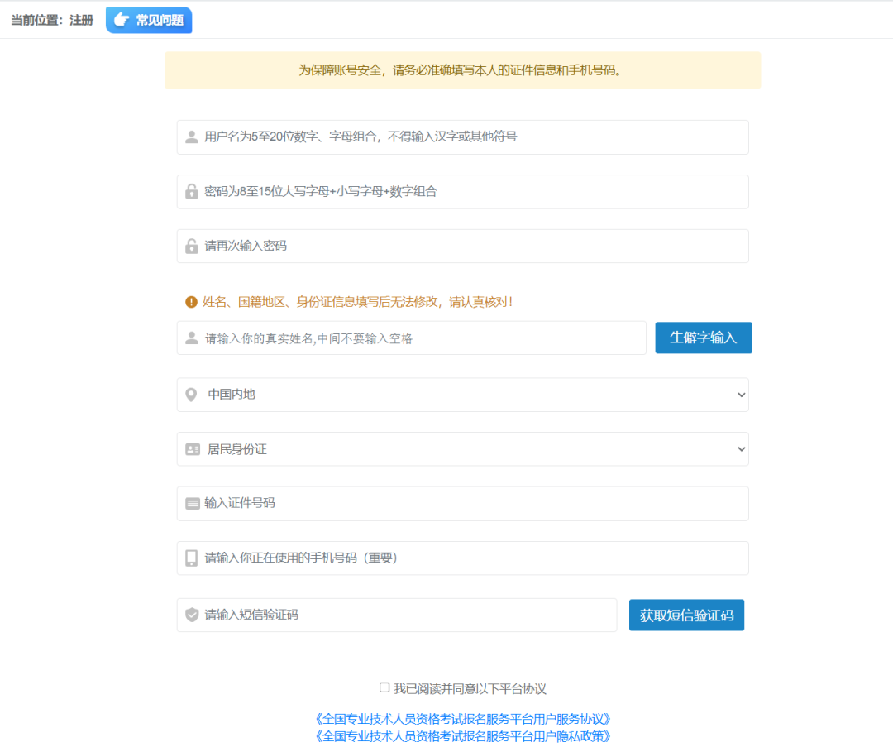893x752 pixels.
Task: Check the 我已阅读并同意 agreement checkbox
Action: coord(384,687)
